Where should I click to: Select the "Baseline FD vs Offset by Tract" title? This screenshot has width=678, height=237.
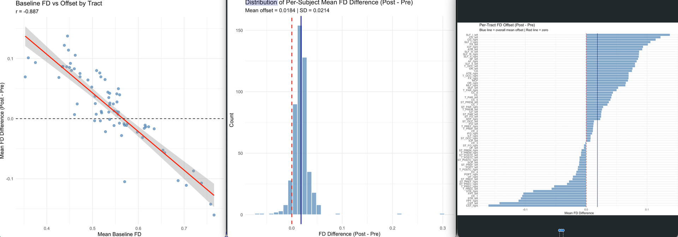click(x=59, y=4)
